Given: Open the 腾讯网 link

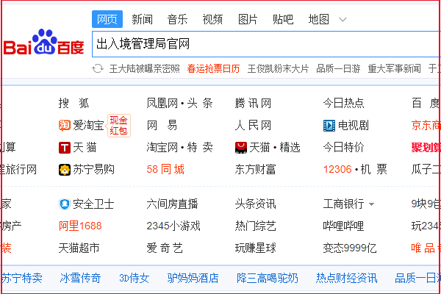Looking at the screenshot, I should pyautogui.click(x=253, y=103).
